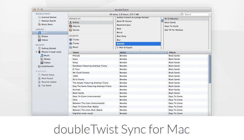Click the artist list scrollbar thumb
The width and height of the screenshot is (244, 140).
162,20
